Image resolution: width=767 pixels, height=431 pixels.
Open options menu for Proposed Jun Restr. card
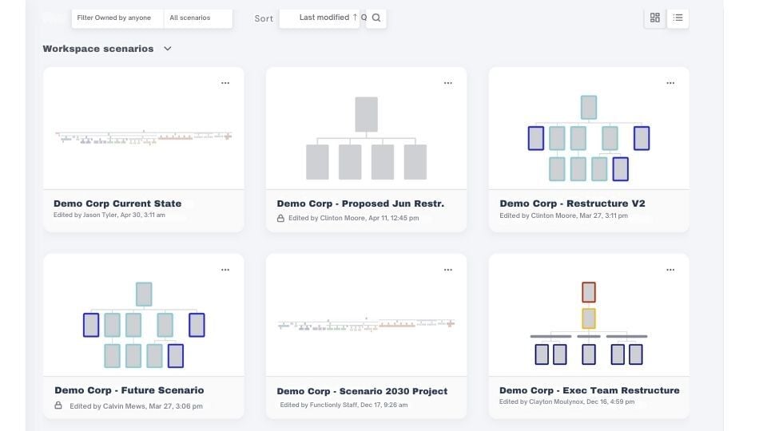[x=448, y=82]
